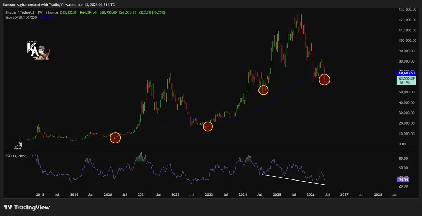Click the 2026 label on time axis

[311, 194]
